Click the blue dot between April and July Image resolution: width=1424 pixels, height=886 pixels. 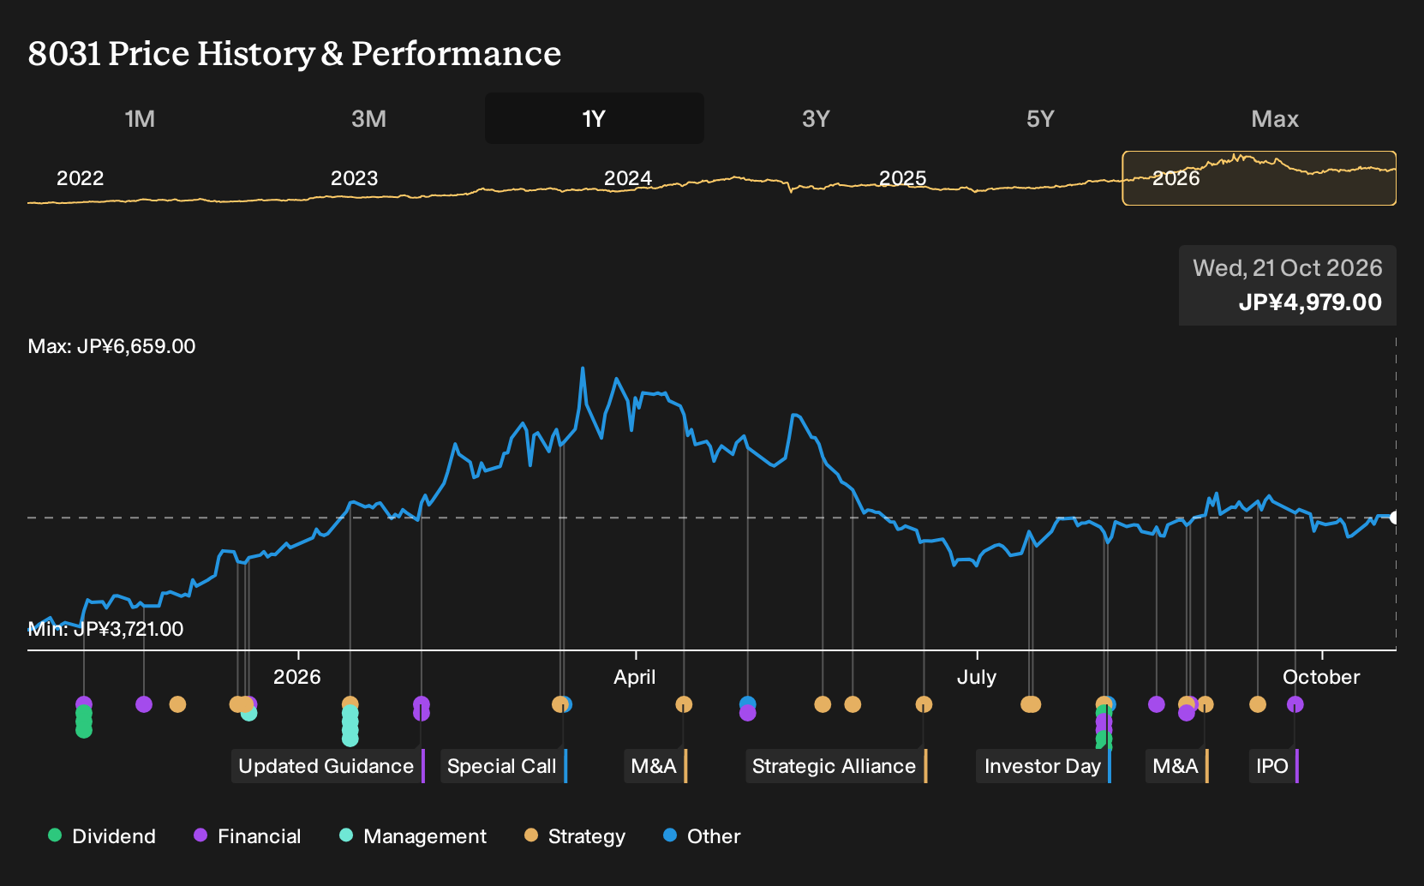click(x=748, y=703)
